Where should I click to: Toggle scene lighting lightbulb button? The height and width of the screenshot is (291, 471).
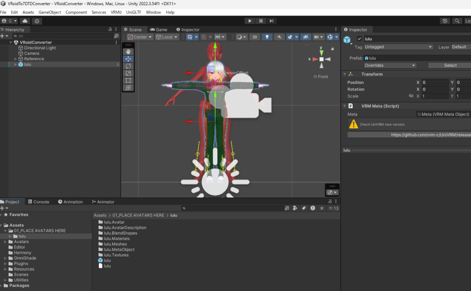(x=267, y=37)
